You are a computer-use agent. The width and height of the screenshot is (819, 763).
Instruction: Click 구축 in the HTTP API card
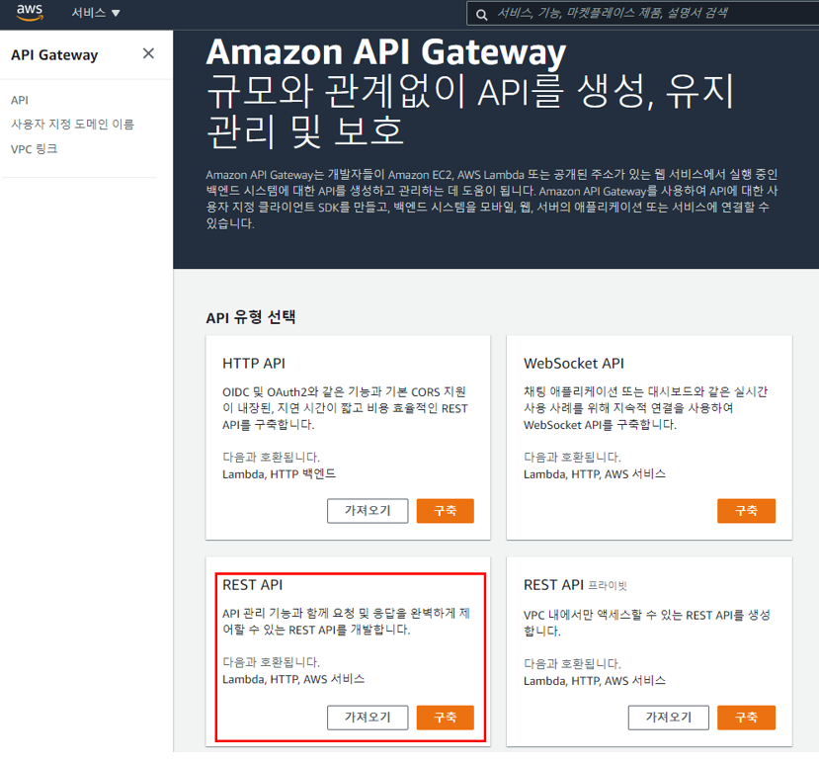445,511
